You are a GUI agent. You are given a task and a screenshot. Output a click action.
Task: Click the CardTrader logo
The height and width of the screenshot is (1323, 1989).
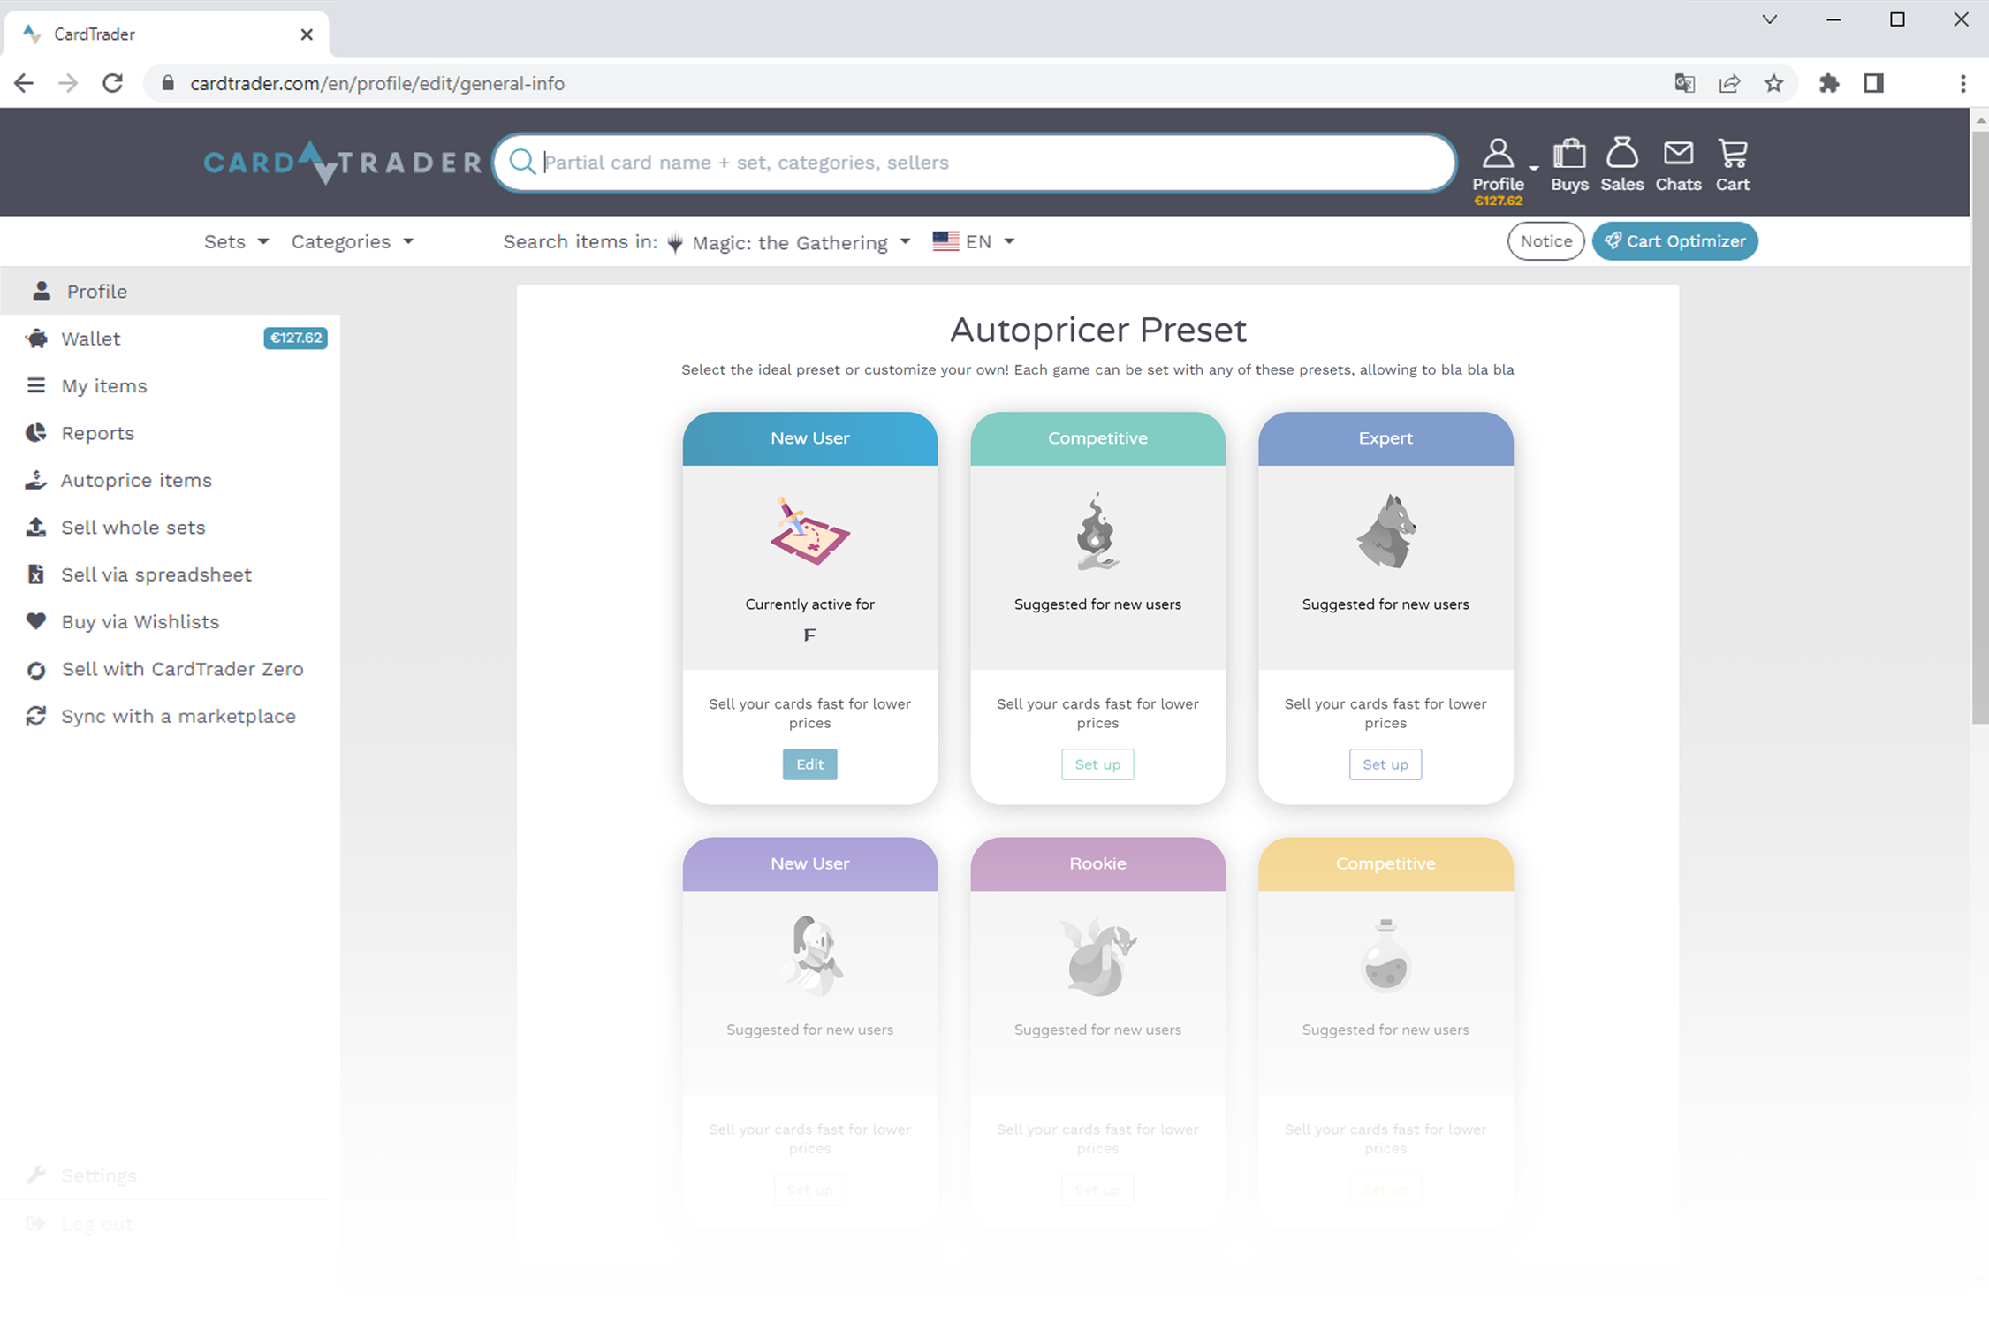click(343, 163)
